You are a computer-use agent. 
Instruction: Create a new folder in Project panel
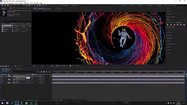4,66
